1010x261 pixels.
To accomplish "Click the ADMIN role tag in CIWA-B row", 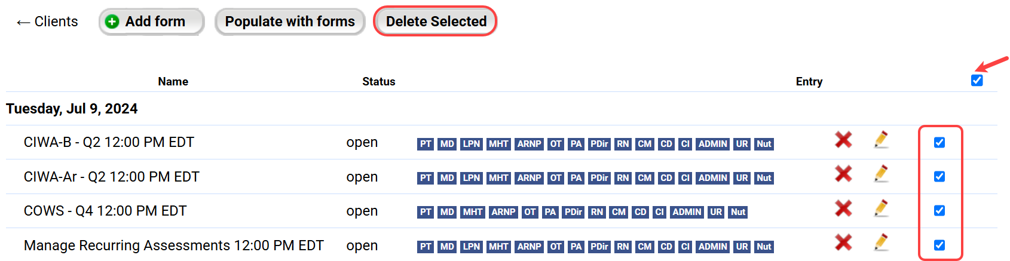I will [x=712, y=144].
